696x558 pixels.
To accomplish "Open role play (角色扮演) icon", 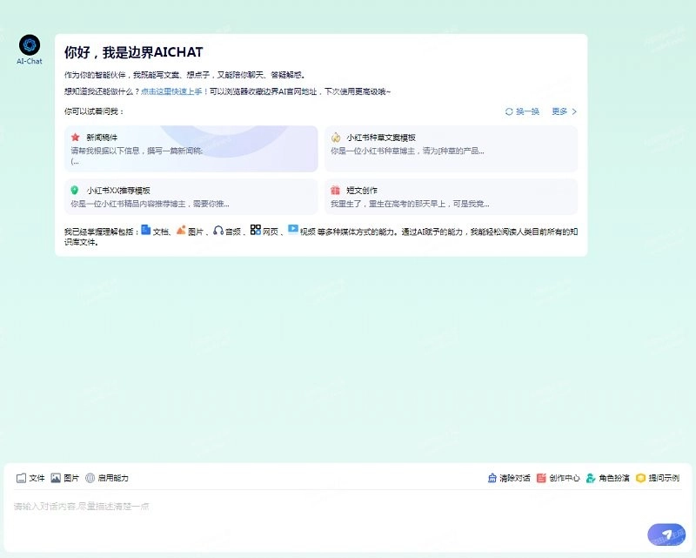I will click(x=591, y=478).
